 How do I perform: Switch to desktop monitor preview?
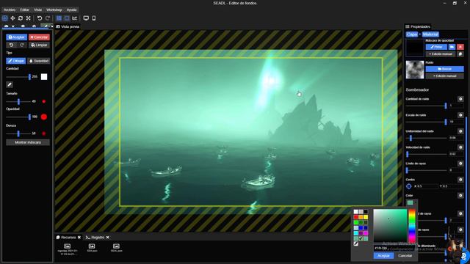point(86,18)
